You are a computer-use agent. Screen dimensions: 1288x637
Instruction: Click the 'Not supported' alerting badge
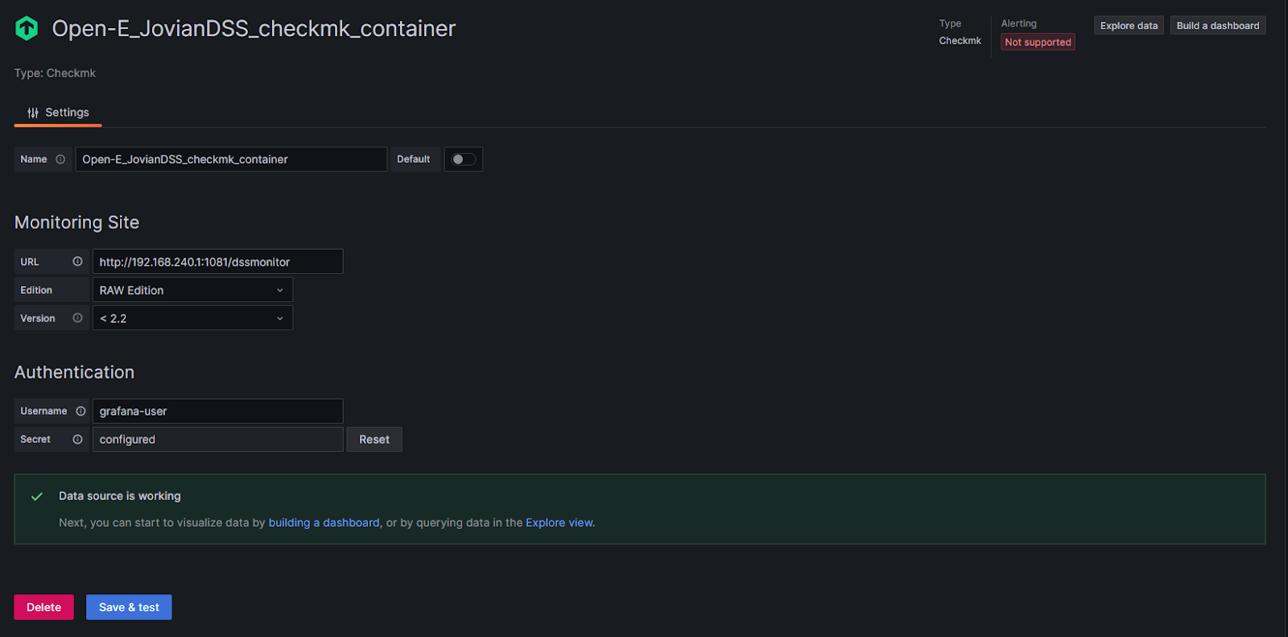[1038, 42]
